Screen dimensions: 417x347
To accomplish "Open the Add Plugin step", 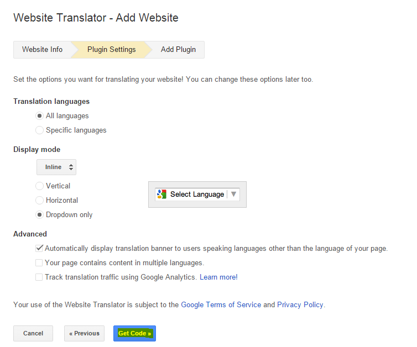I will point(178,50).
